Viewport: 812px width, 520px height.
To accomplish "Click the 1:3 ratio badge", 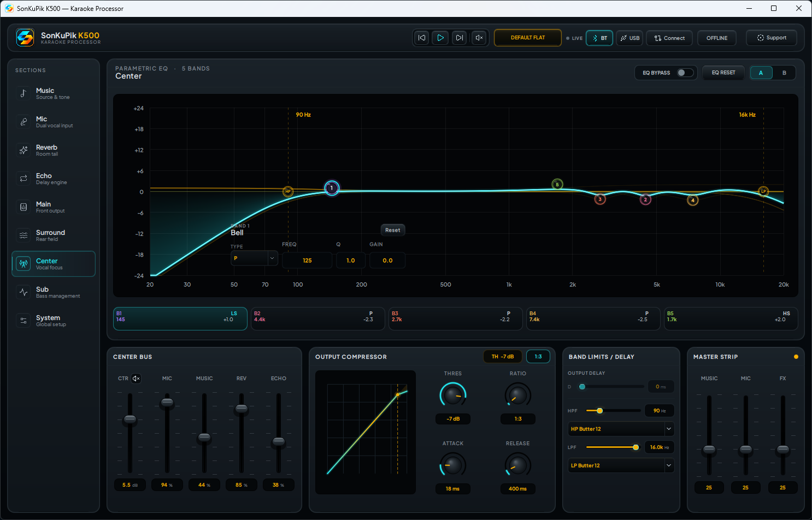I will [538, 357].
